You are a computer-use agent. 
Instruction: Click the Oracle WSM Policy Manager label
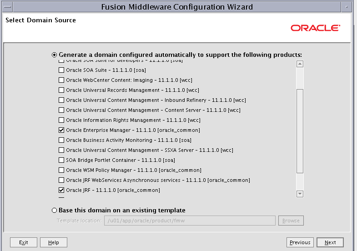coord(134,170)
